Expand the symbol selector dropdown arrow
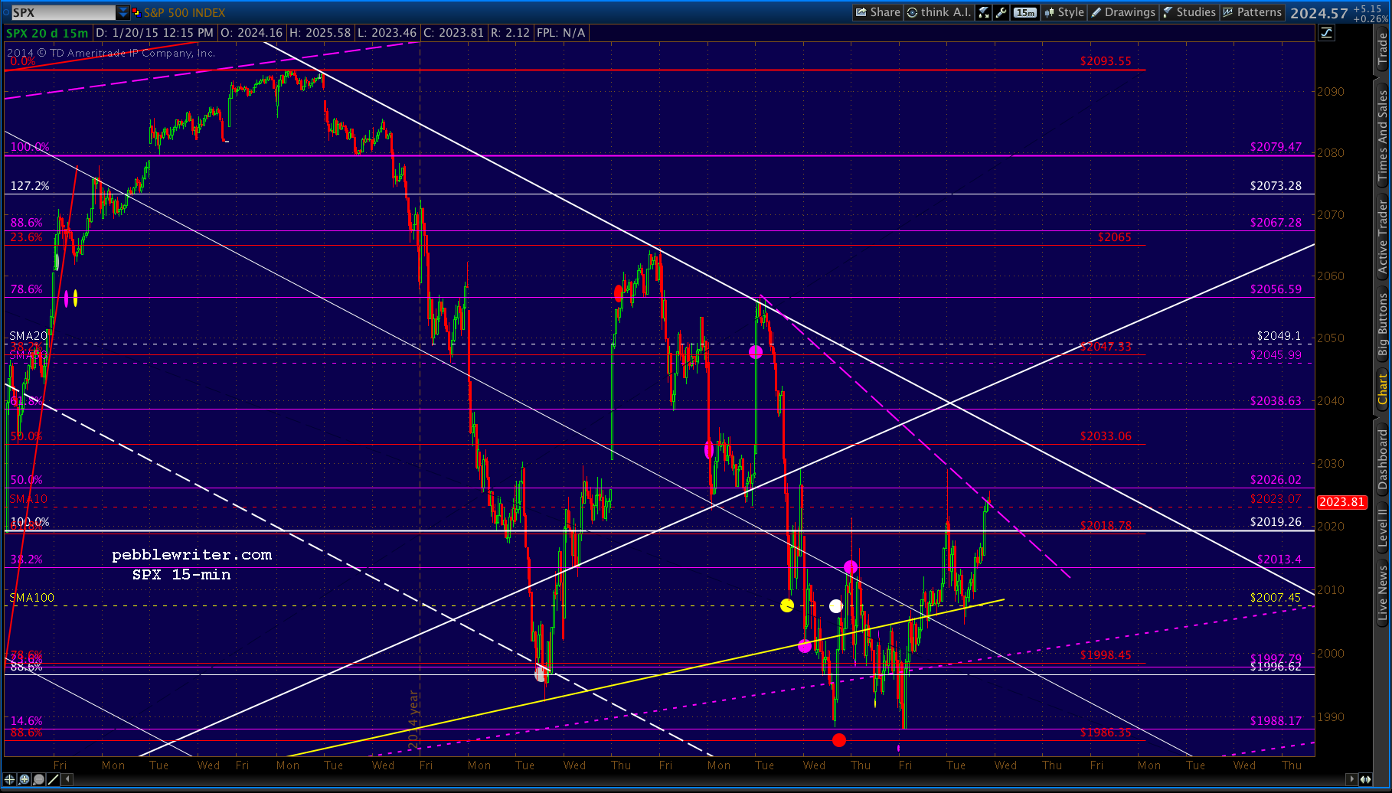This screenshot has width=1392, height=793. click(x=123, y=12)
